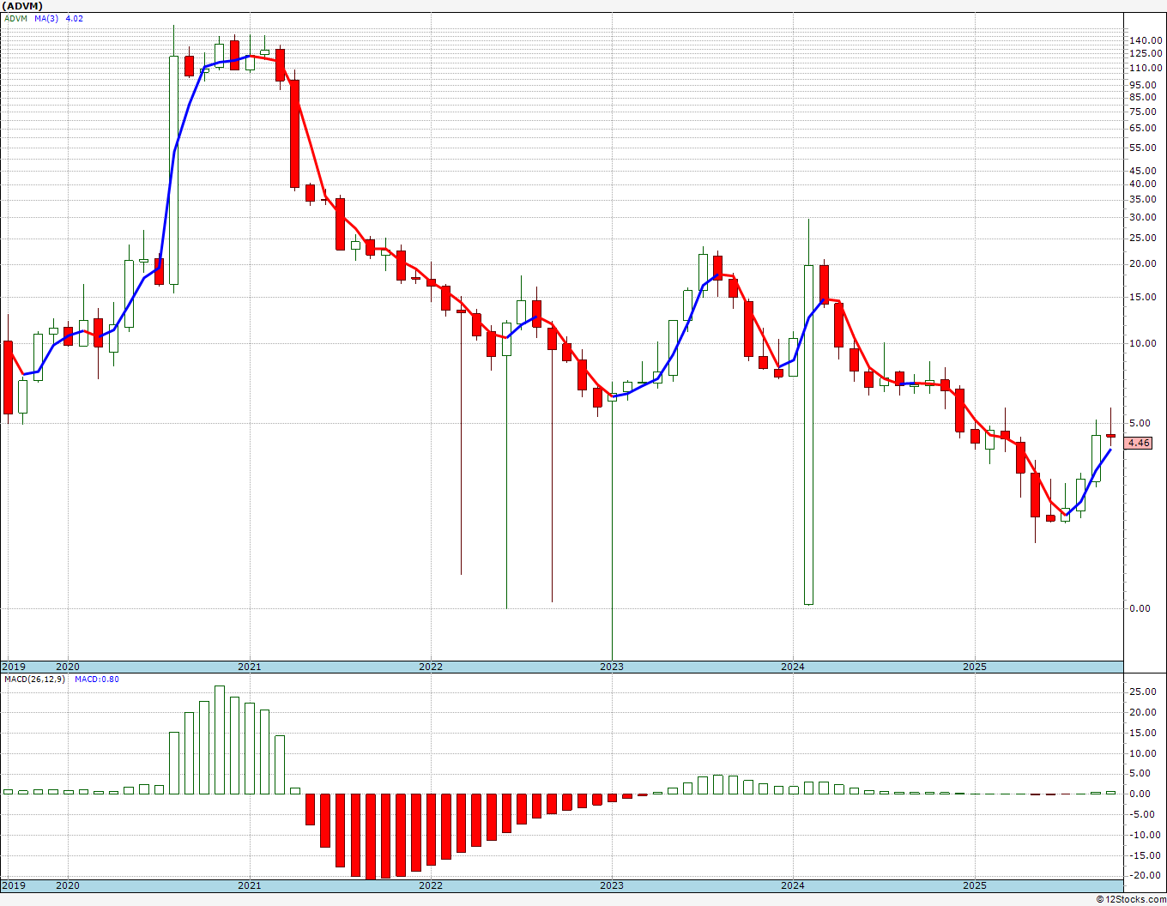Select -10.00 on the MACD axis

coord(1144,835)
